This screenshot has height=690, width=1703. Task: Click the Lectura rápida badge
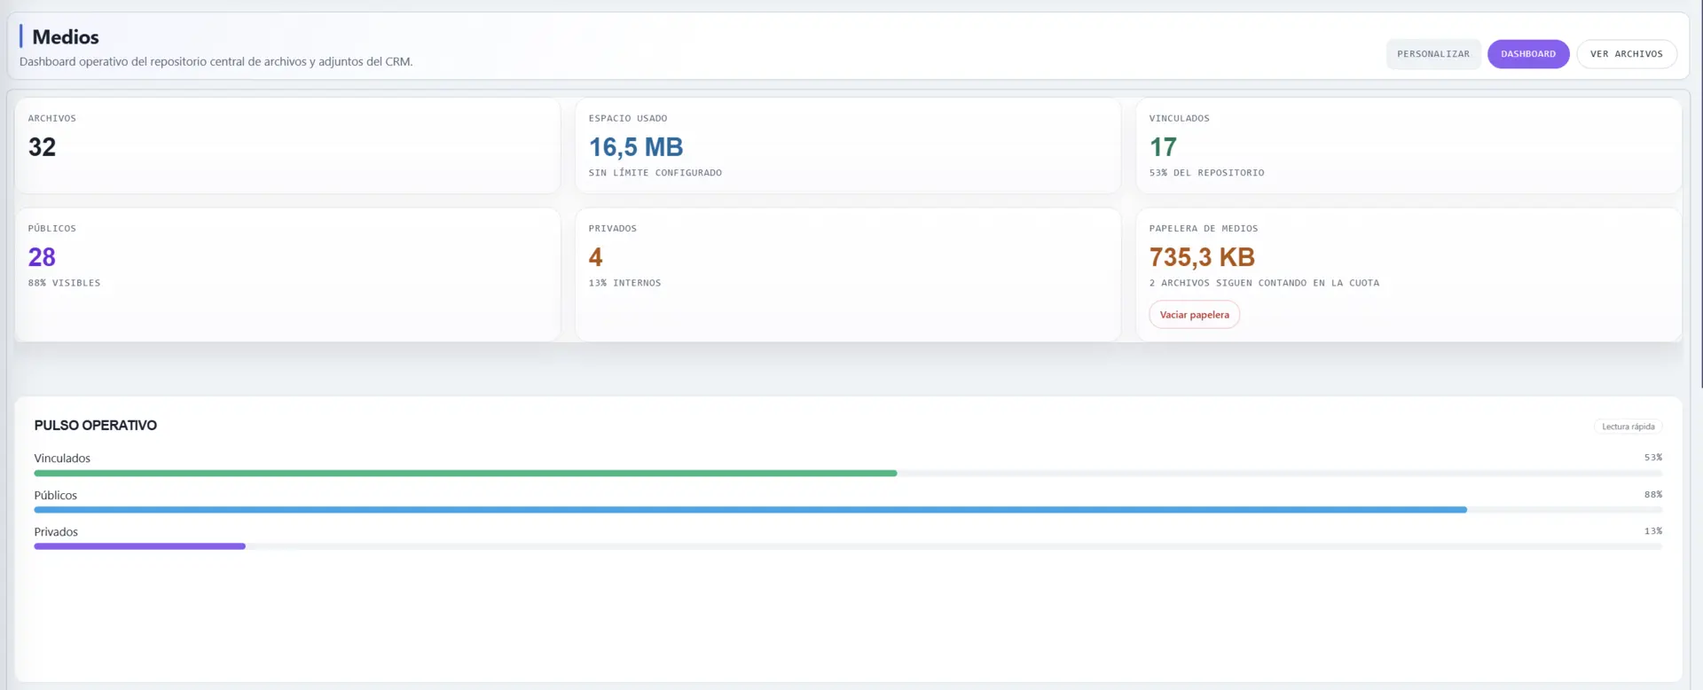[1628, 427]
